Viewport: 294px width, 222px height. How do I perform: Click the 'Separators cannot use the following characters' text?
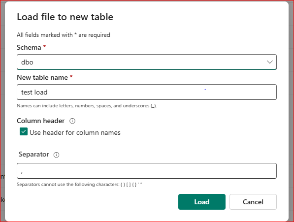(x=79, y=185)
